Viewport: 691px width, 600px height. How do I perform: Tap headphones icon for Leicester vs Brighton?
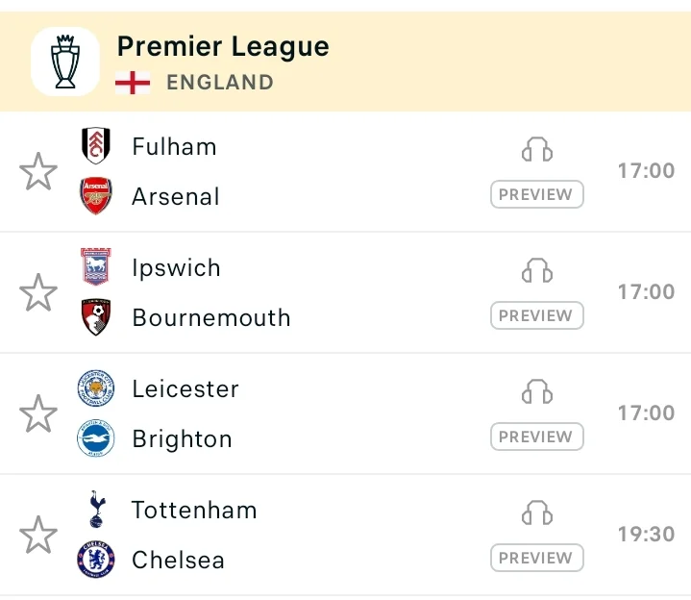[537, 391]
